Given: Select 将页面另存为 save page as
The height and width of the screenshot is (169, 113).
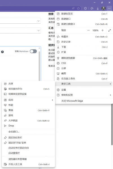Looking at the screenshot, I should pos(28,89).
